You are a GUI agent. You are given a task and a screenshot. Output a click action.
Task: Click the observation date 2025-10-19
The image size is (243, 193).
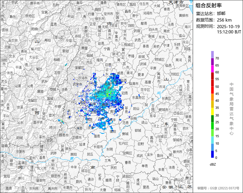(x=228, y=27)
